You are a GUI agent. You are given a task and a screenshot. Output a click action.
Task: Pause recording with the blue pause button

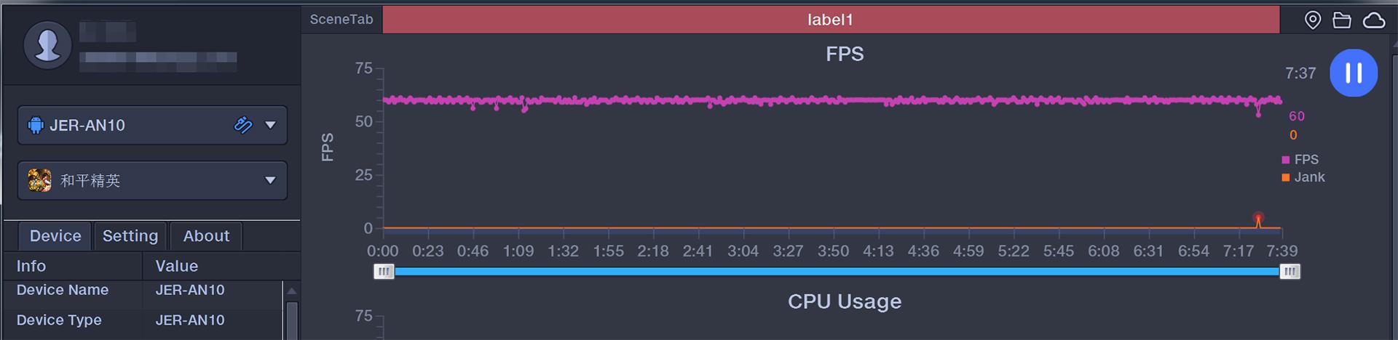(1354, 73)
